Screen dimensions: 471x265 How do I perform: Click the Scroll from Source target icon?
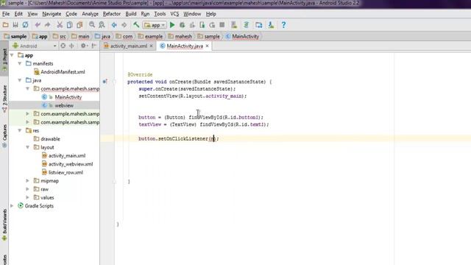(x=63, y=46)
